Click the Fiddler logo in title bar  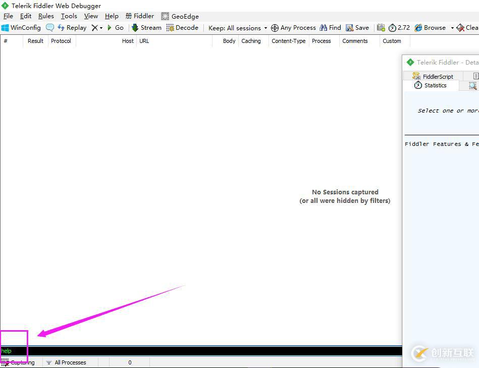tap(5, 6)
